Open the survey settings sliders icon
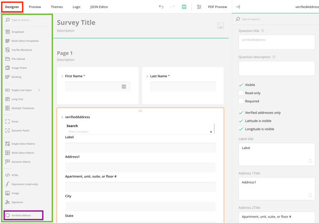The width and height of the screenshot is (319, 223). (x=199, y=7)
